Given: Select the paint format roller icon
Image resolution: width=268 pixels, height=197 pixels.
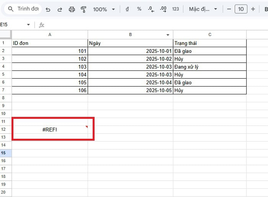Looking at the screenshot, I should click(x=83, y=10).
